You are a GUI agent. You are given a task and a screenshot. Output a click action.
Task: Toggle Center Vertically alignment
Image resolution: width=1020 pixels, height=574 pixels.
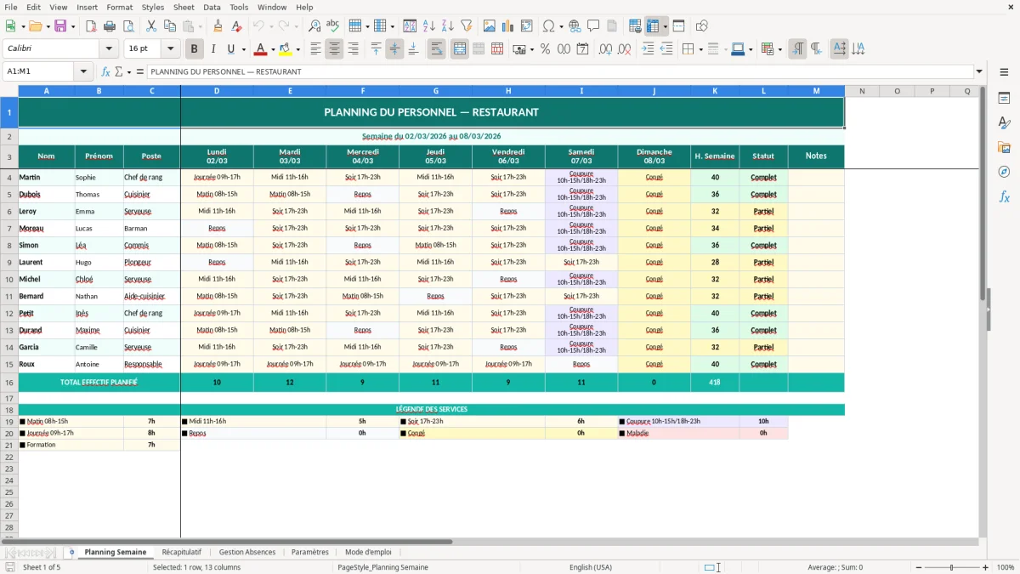[394, 49]
